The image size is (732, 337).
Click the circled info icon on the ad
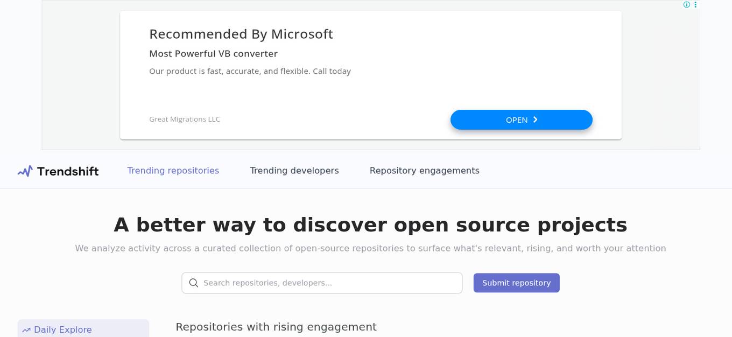pyautogui.click(x=686, y=4)
